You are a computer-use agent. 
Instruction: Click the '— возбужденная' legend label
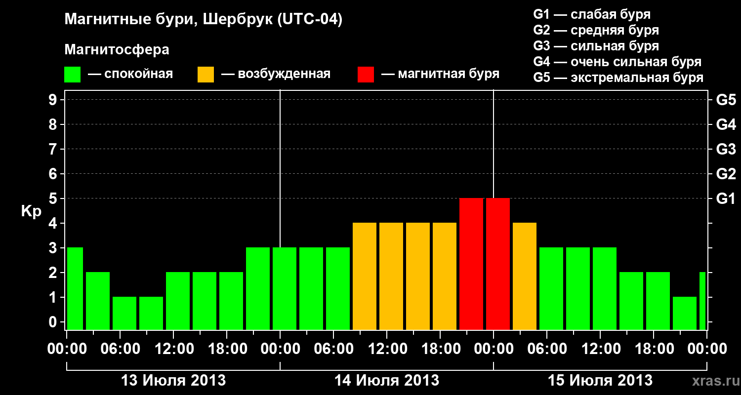(276, 74)
